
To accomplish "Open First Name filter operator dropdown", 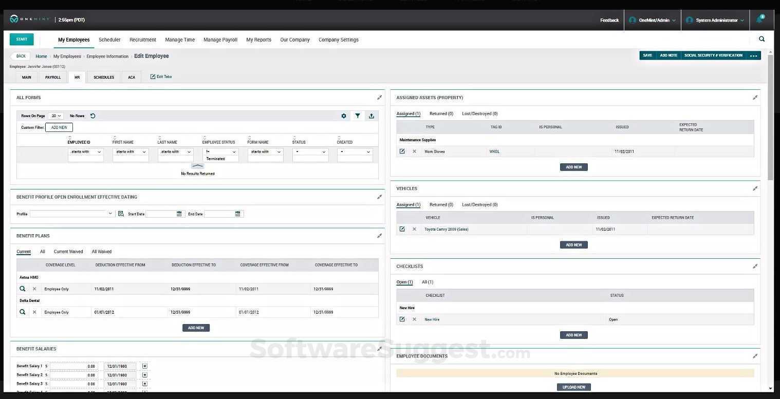I will 131,152.
